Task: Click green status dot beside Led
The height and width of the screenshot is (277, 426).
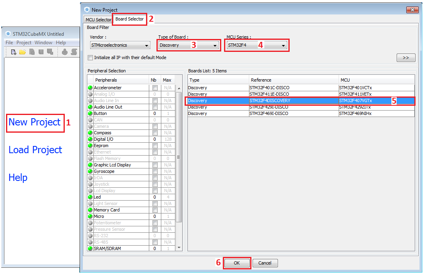Action: [90, 197]
